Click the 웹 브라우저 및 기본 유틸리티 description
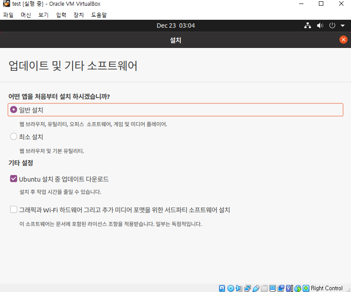The width and height of the screenshot is (351, 292). click(51, 151)
